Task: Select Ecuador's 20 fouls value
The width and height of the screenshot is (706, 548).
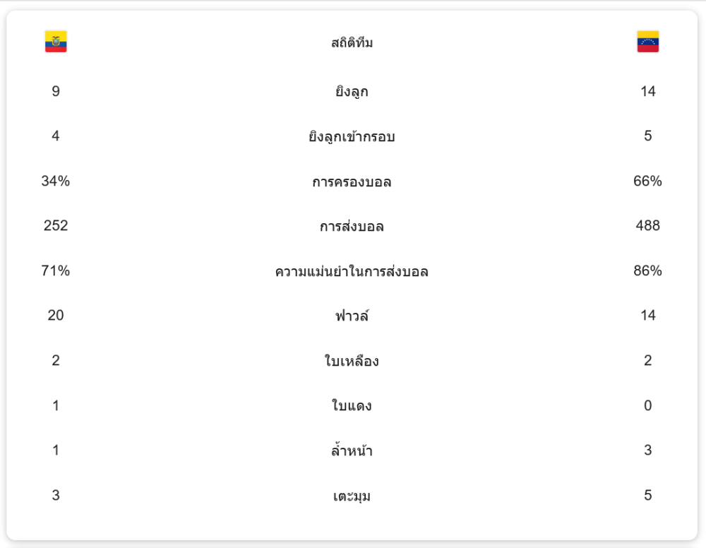Action: pos(56,315)
